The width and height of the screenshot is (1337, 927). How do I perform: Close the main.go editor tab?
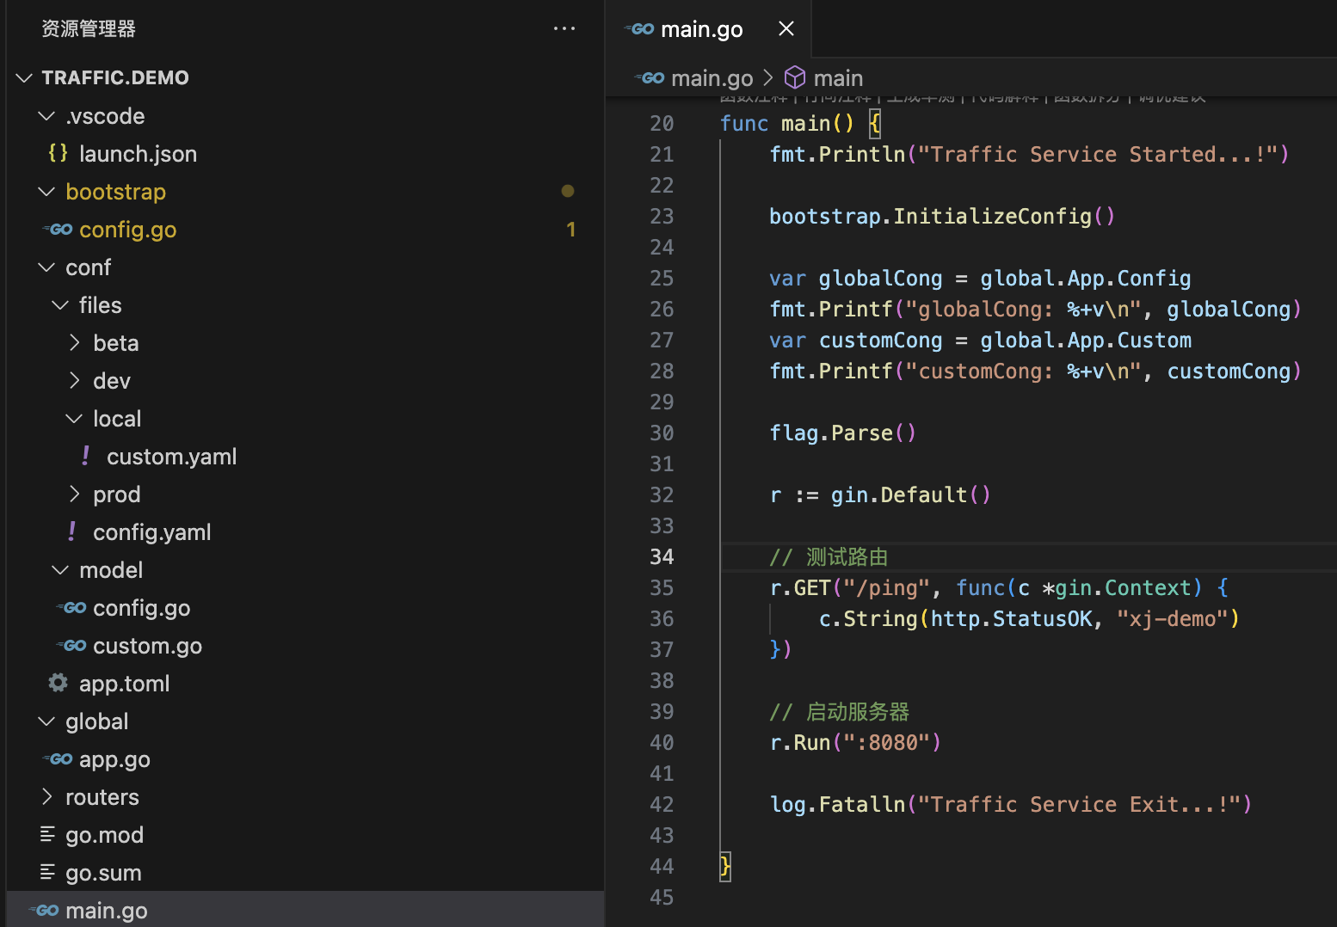coord(786,28)
